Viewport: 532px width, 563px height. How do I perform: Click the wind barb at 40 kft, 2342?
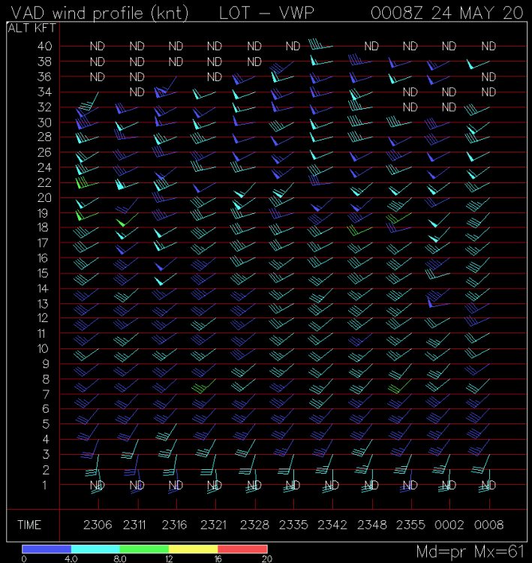pos(320,44)
